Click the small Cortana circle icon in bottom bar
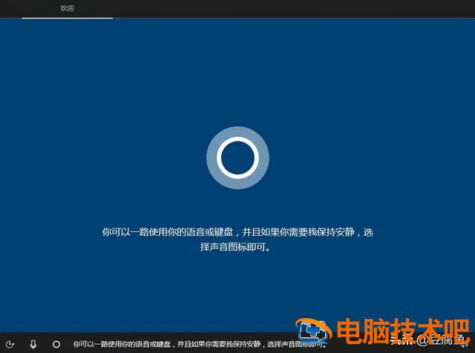This screenshot has height=353, width=475. 56,344
